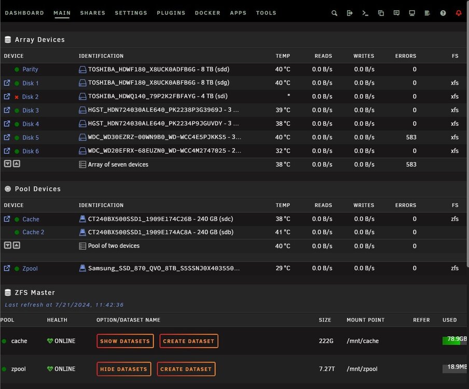Click the /mnt/zpool mount point text
The width and height of the screenshot is (469, 389).
pos(362,369)
